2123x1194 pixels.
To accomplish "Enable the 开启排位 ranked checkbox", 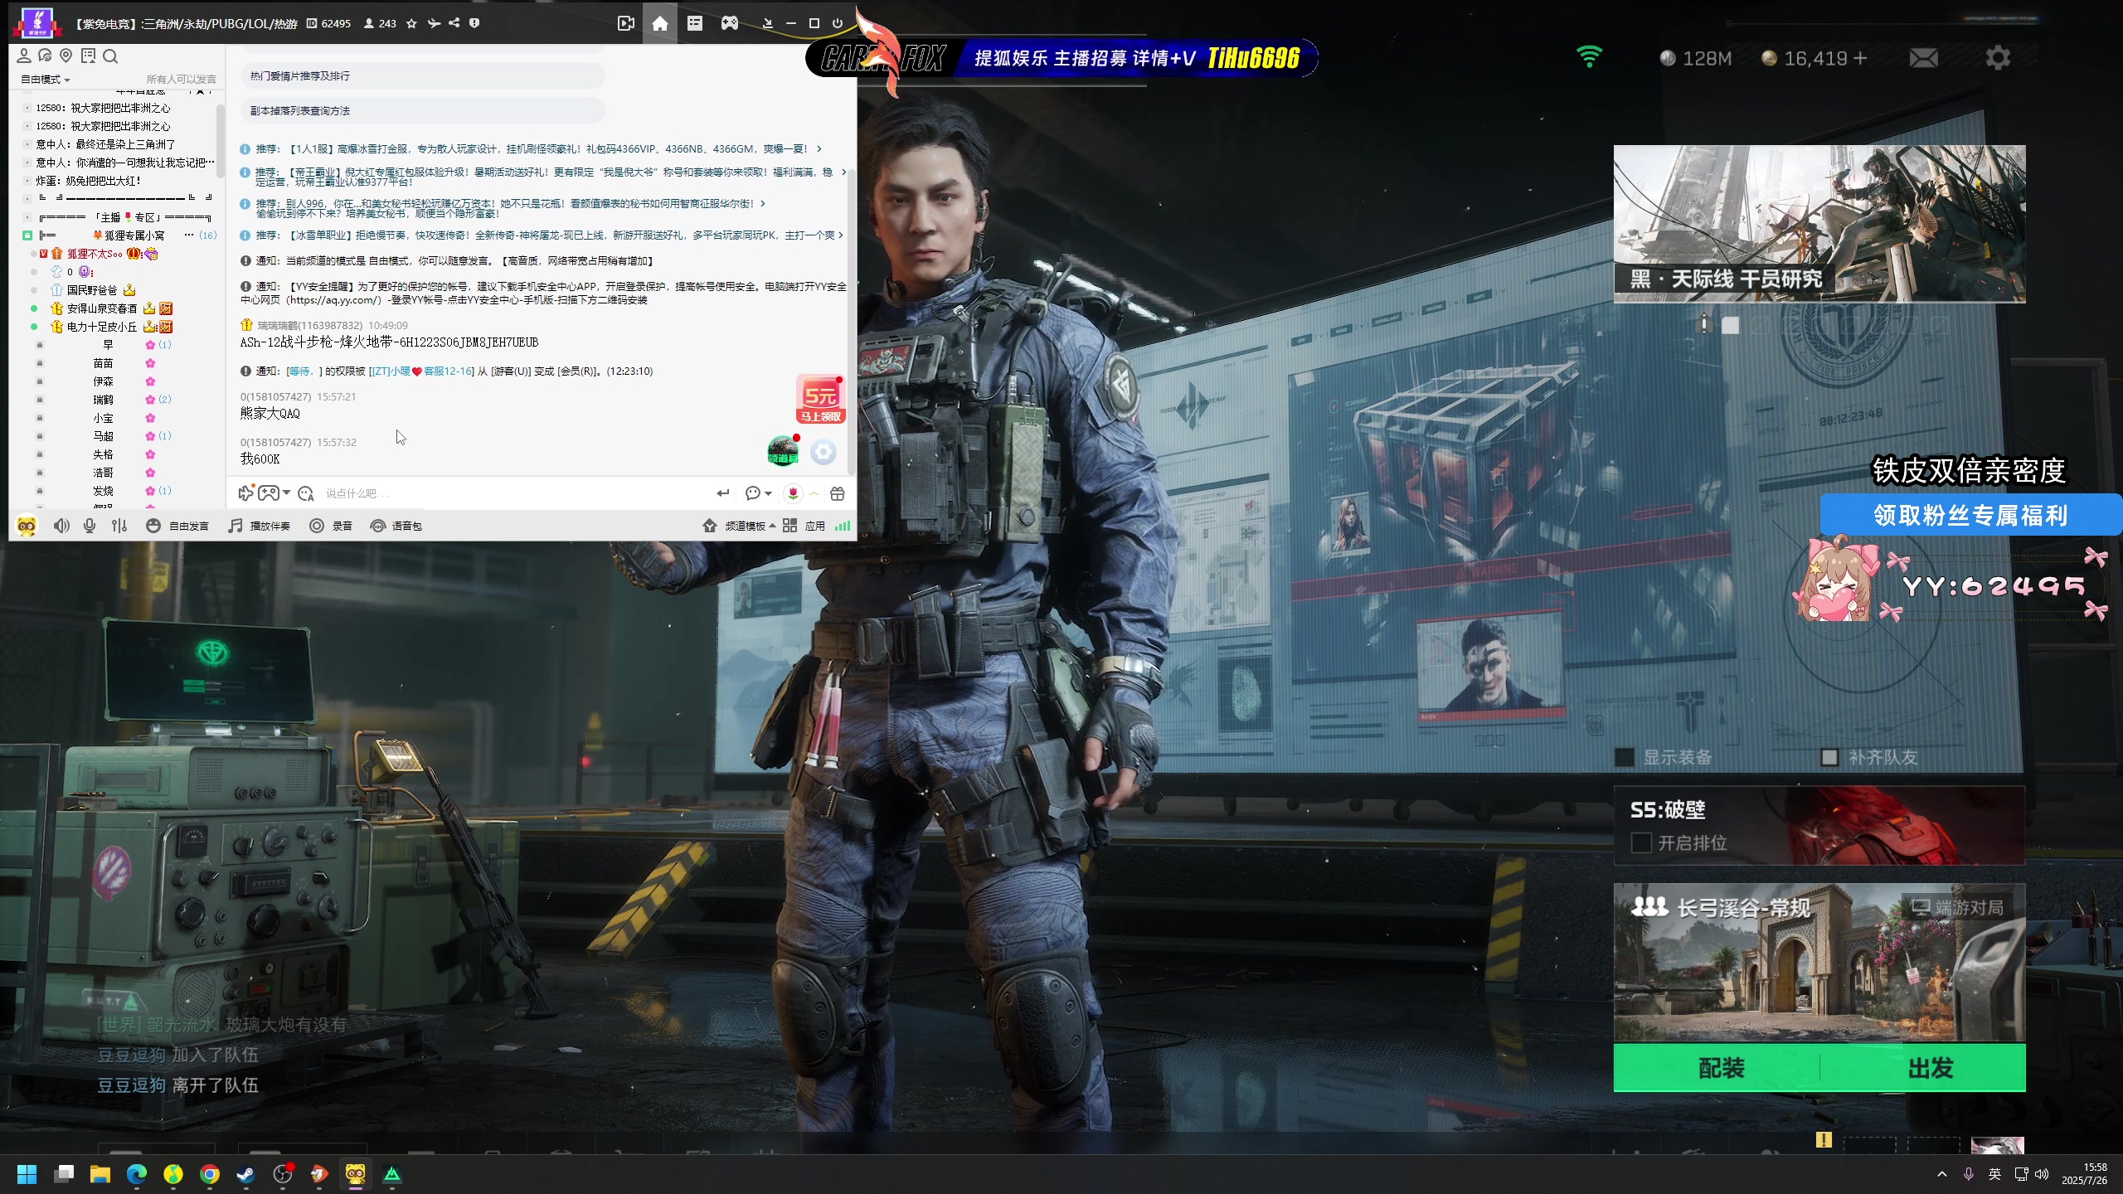I will click(x=1640, y=842).
